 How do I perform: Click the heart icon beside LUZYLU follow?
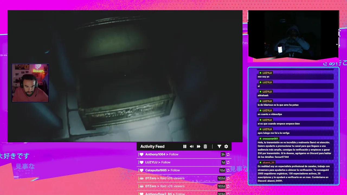pos(141,162)
